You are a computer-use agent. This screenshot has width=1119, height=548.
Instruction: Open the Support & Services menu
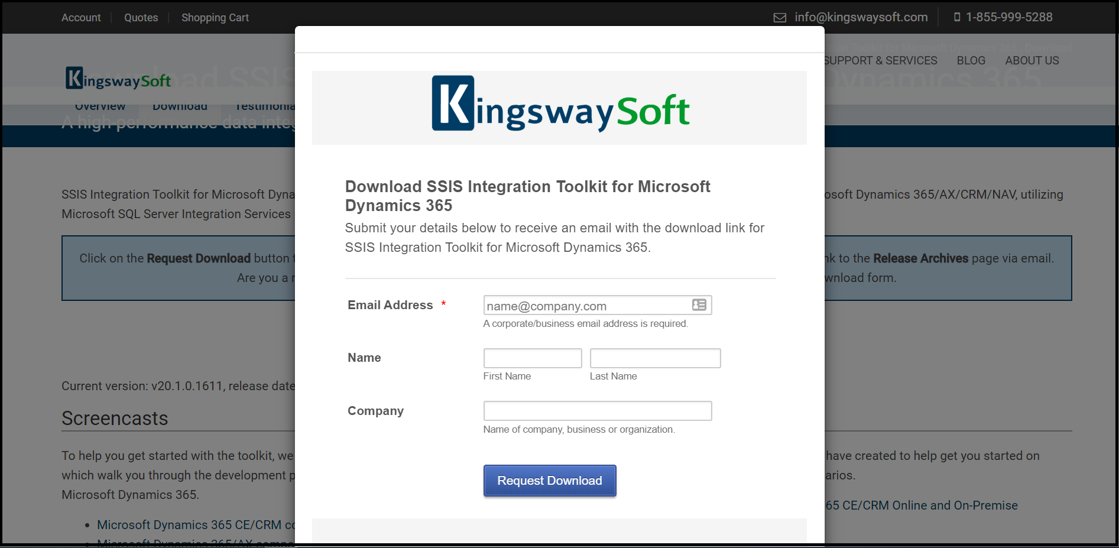(880, 60)
